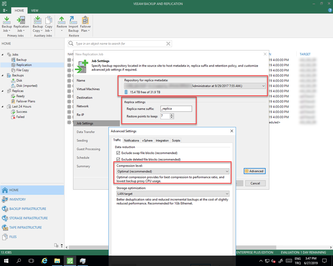The width and height of the screenshot is (333, 266).
Task: Click the taskbar volume icon
Action: pyautogui.click(x=273, y=261)
